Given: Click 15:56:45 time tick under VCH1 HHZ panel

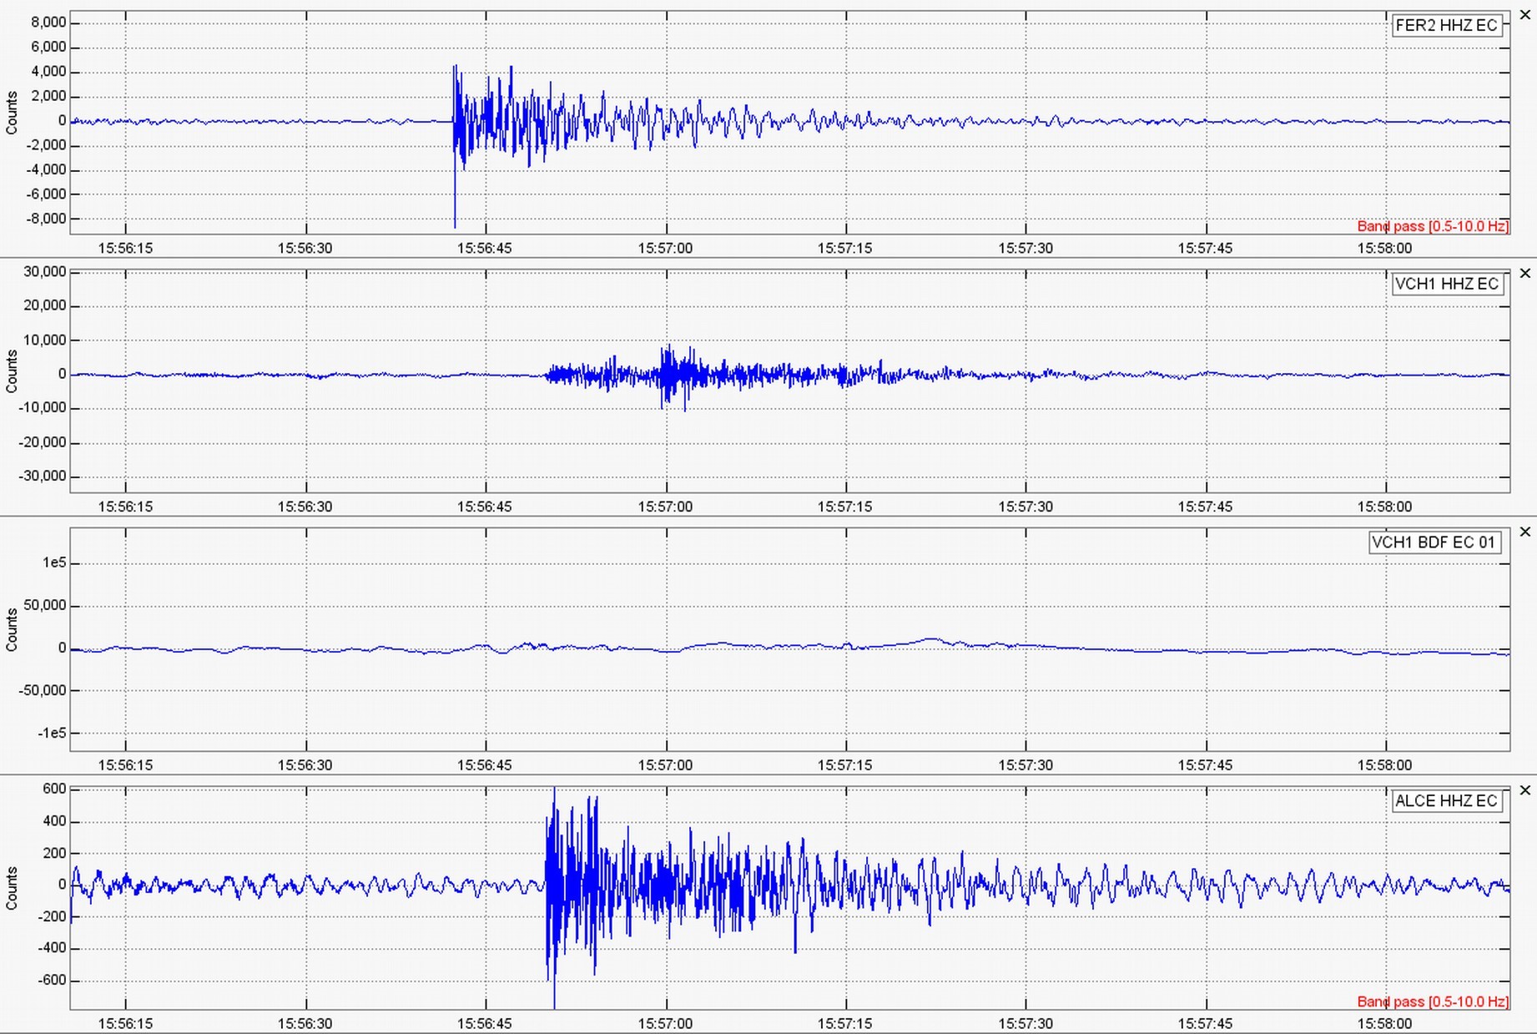Looking at the screenshot, I should pos(485,507).
